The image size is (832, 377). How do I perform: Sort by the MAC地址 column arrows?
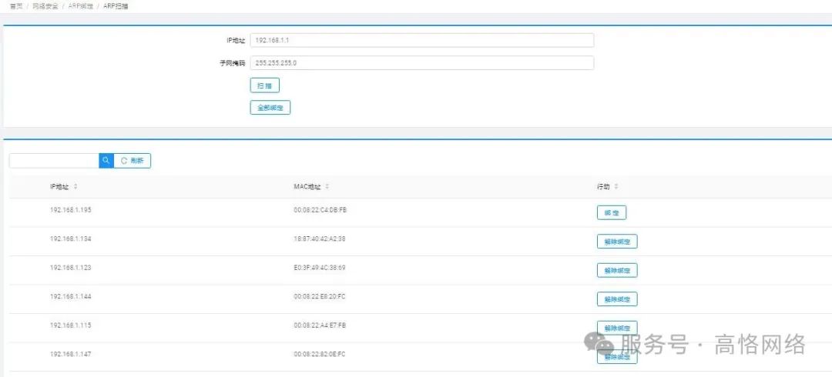pos(327,187)
